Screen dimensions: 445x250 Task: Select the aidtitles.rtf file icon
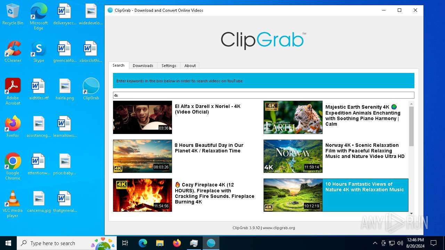pos(39,89)
